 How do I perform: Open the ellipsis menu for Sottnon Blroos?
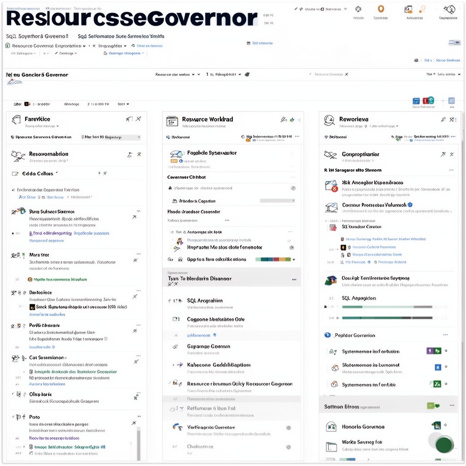(x=452, y=405)
